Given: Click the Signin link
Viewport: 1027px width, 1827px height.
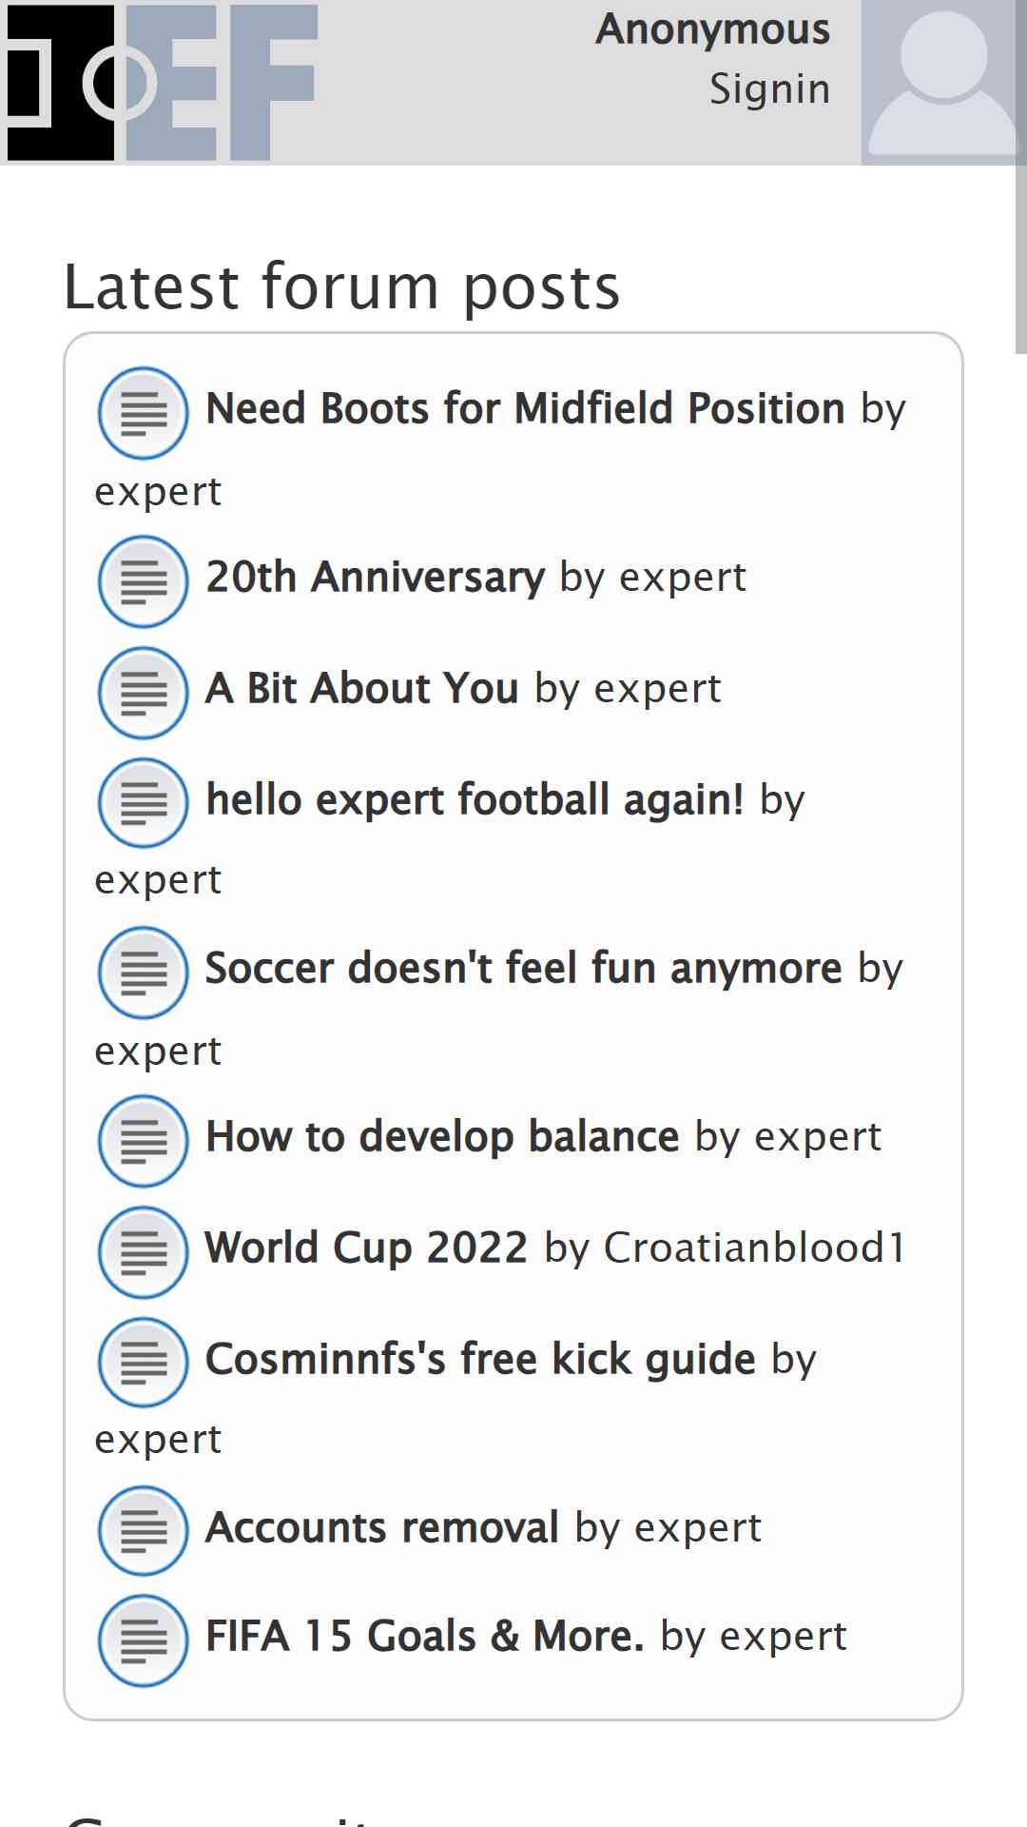Looking at the screenshot, I should (769, 88).
